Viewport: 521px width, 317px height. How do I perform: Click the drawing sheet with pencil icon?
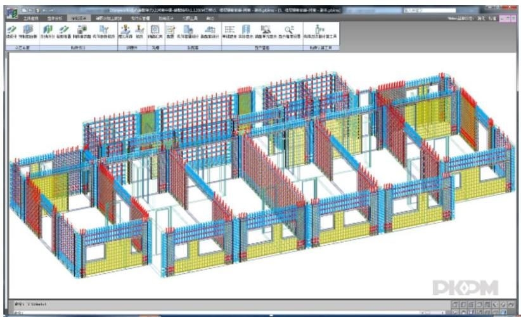coord(170,30)
